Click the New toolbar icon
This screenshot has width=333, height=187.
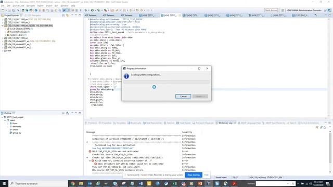click(3, 10)
